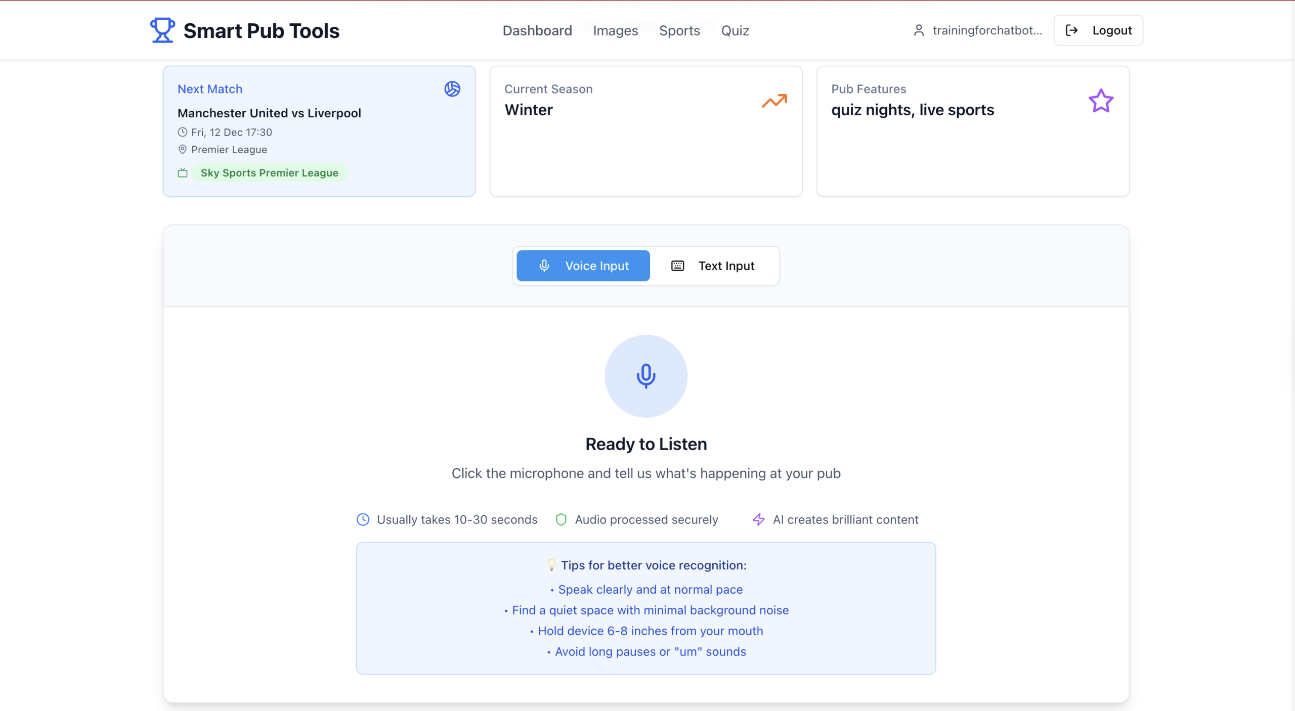Click the shield icon for secure audio

pos(560,519)
